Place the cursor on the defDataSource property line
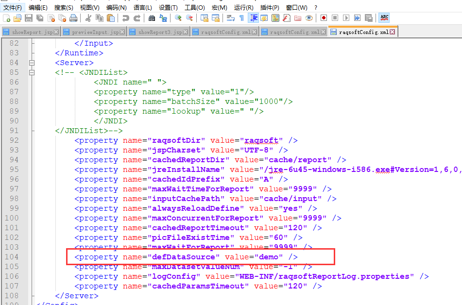462x305 pixels. 194,257
